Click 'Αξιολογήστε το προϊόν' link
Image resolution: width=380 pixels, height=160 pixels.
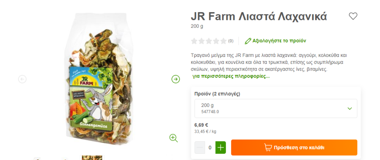[279, 41]
